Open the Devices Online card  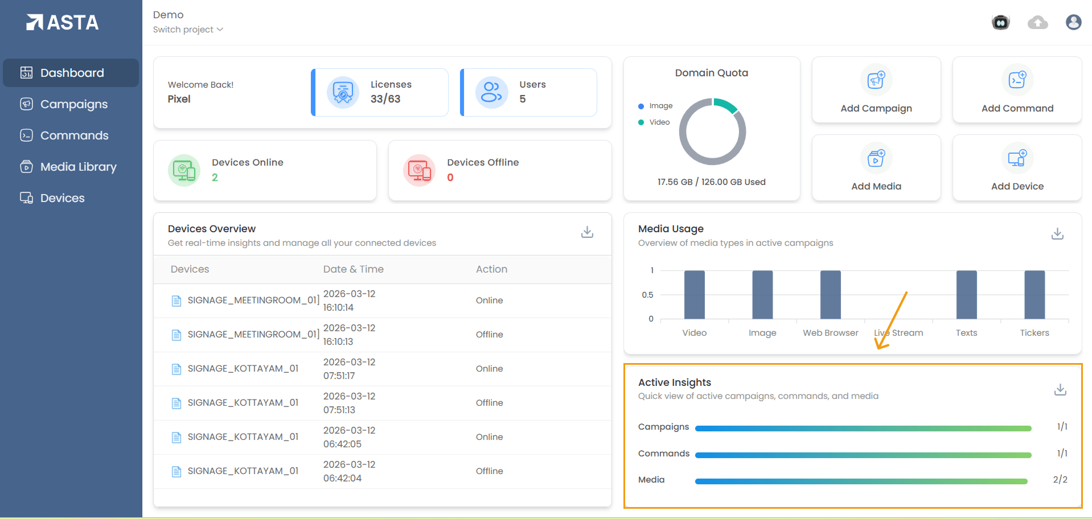pos(265,170)
